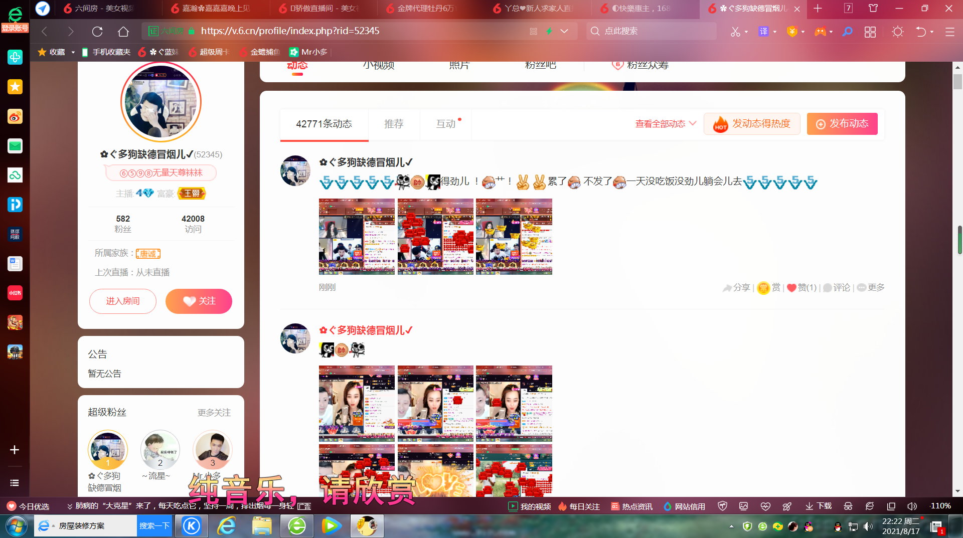The width and height of the screenshot is (963, 538).
Task: Open the 收藏 bookmarks dropdown arrow
Action: (x=73, y=52)
